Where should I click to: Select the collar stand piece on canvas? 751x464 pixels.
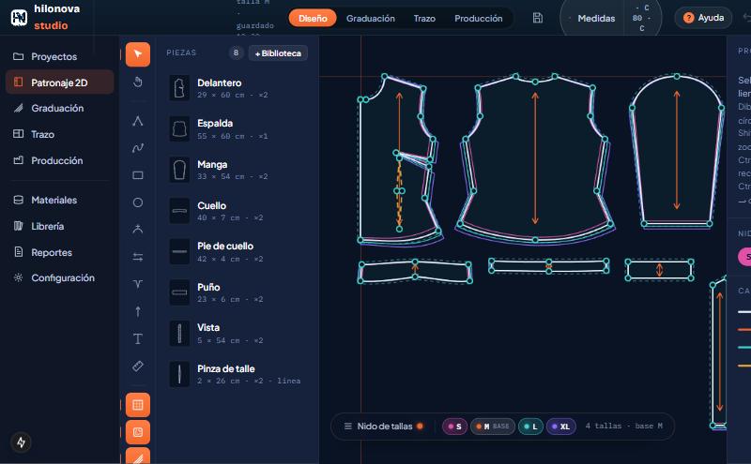coord(549,266)
